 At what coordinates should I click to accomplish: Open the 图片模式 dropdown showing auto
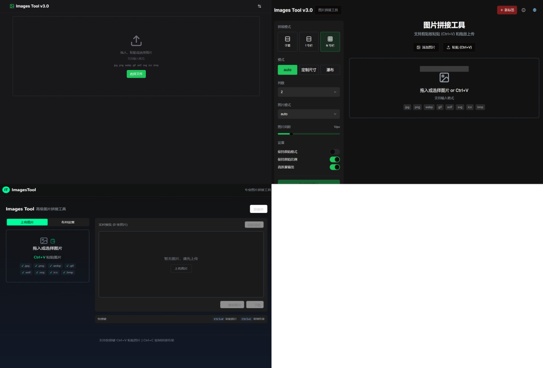309,114
